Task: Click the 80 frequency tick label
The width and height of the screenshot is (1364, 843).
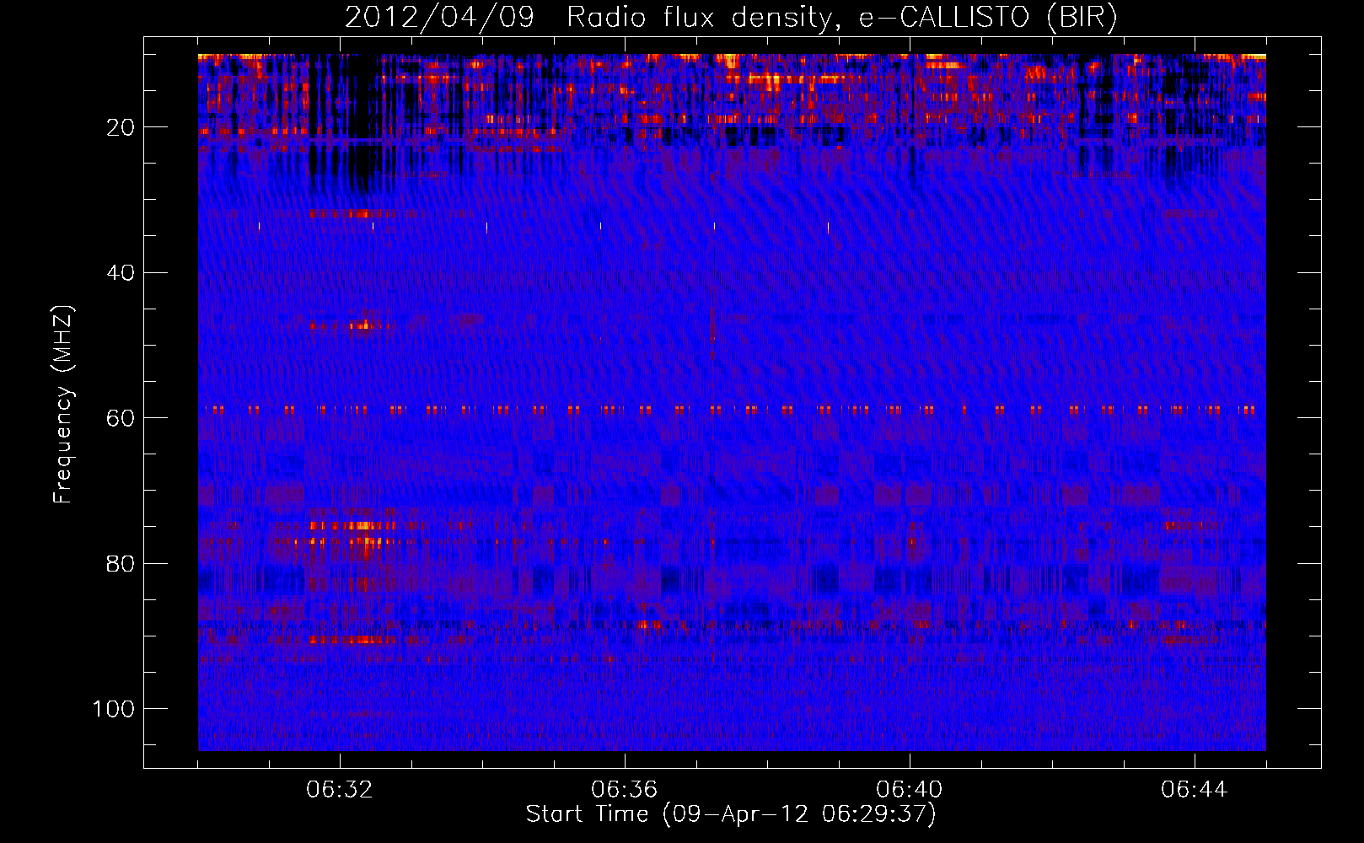Action: (121, 564)
